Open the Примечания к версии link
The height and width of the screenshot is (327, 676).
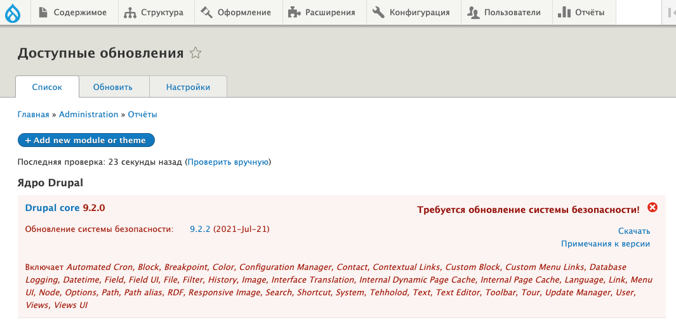(606, 244)
